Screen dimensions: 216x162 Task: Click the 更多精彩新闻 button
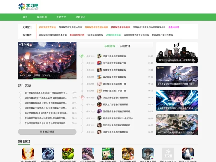(x=47, y=132)
